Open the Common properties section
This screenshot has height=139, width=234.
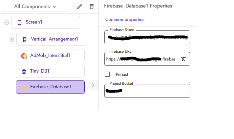coord(125,20)
